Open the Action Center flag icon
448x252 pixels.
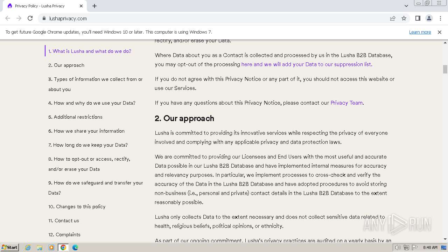(415, 247)
